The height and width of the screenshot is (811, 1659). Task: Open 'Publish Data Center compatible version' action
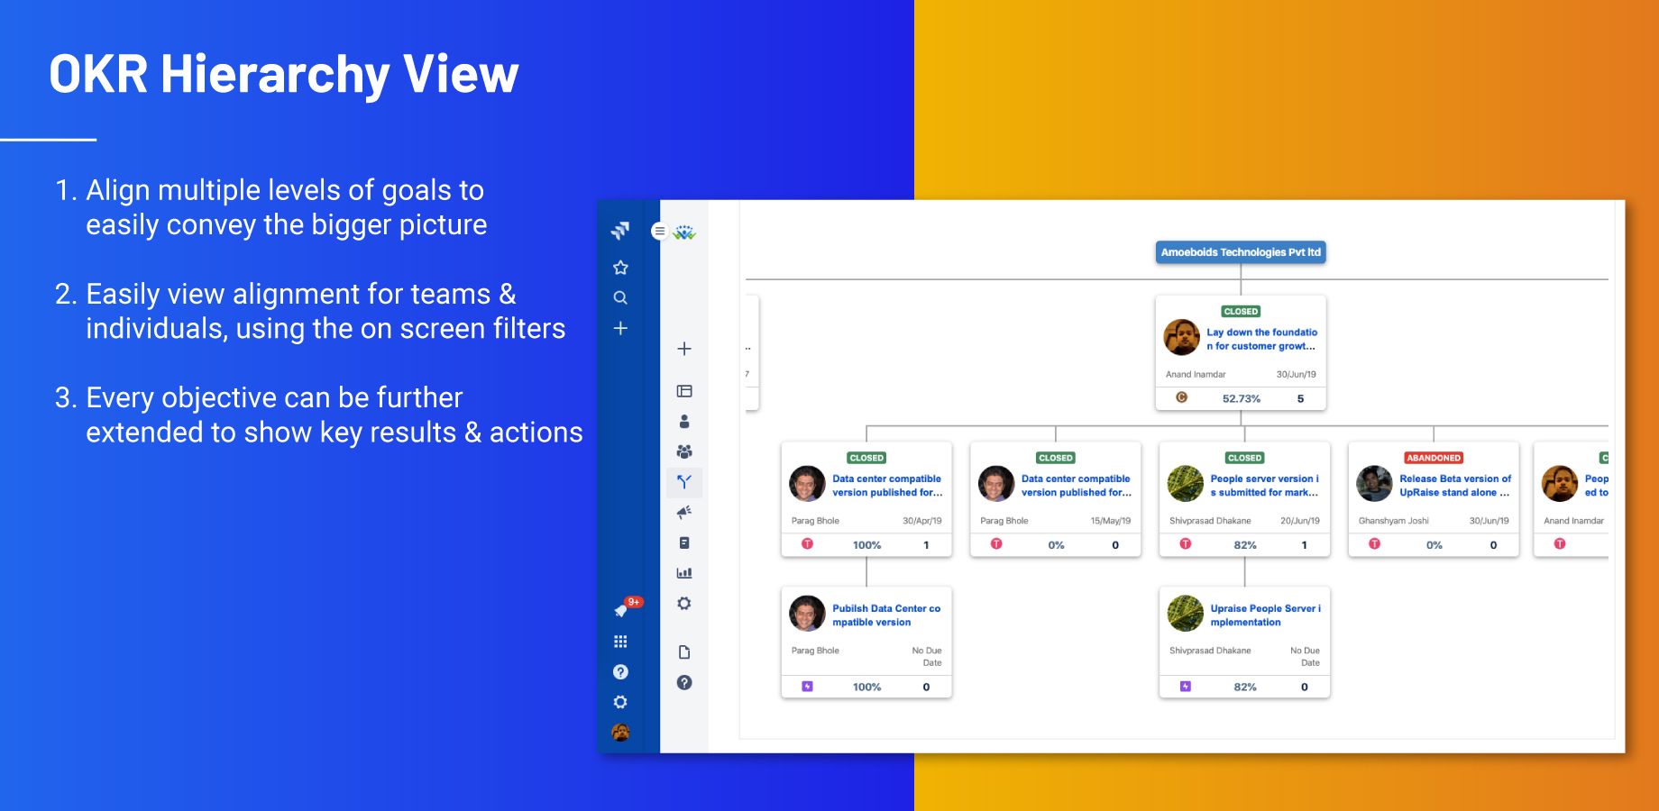(886, 615)
